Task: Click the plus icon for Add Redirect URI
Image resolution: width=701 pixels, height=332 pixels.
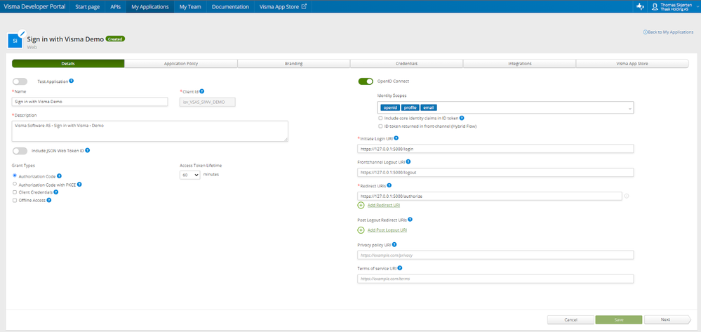Action: (x=361, y=206)
